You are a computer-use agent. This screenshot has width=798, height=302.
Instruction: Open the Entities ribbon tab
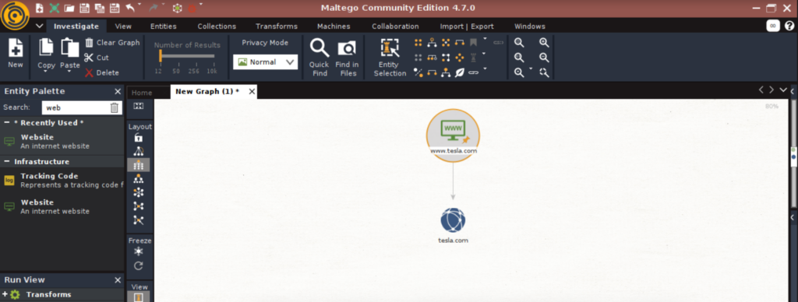(164, 26)
